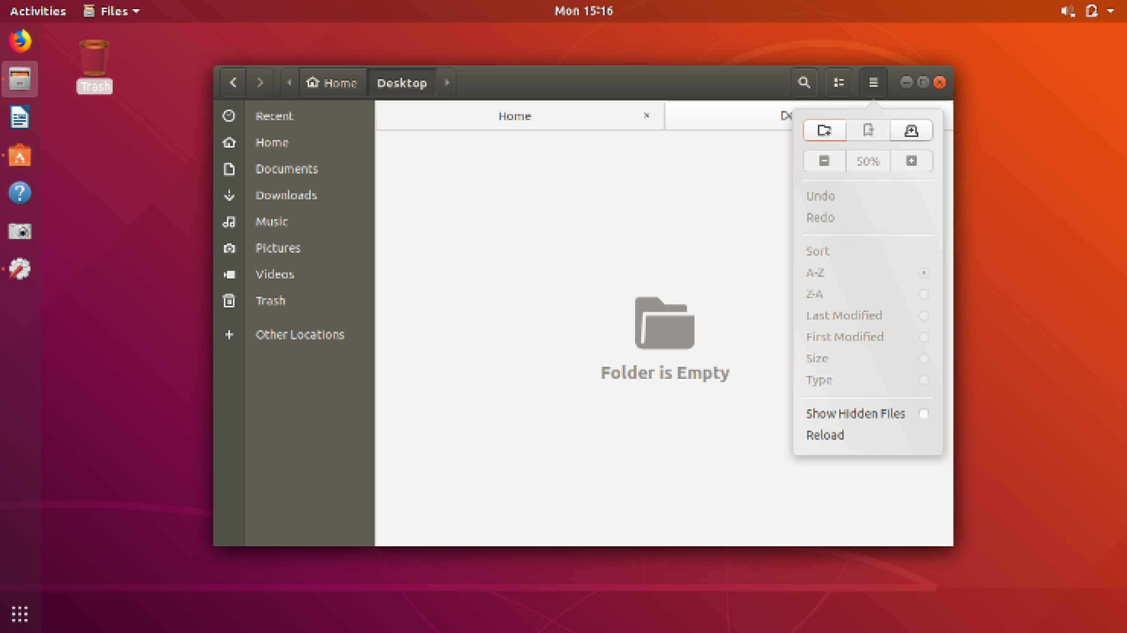Open the Home path bar button

click(333, 83)
